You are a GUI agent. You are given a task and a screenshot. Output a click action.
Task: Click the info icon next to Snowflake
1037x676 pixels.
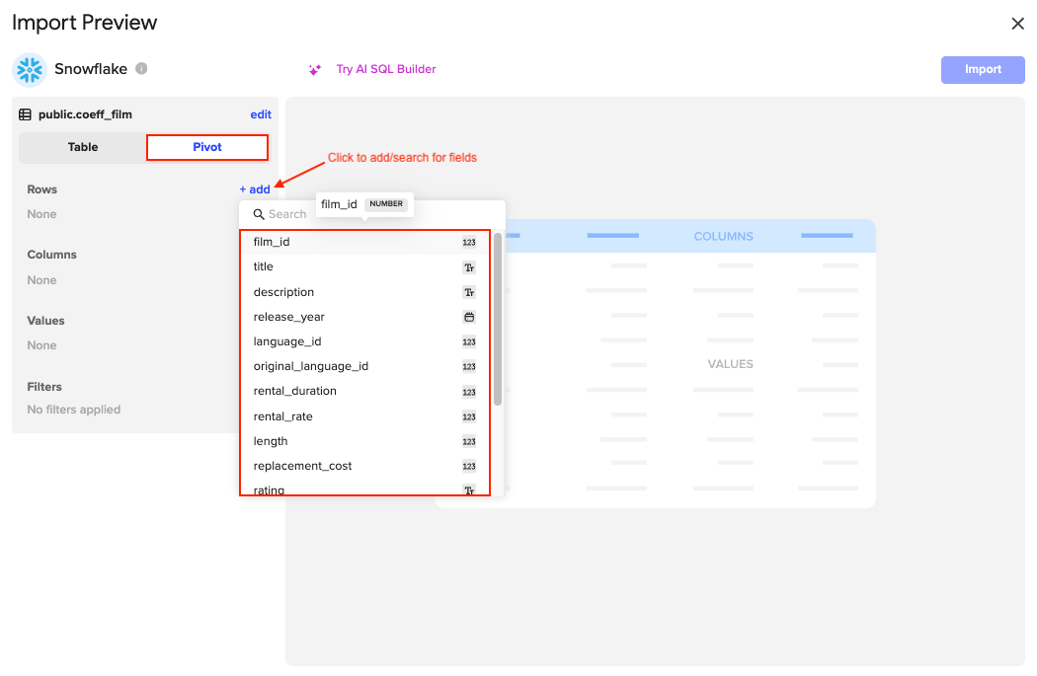click(141, 69)
